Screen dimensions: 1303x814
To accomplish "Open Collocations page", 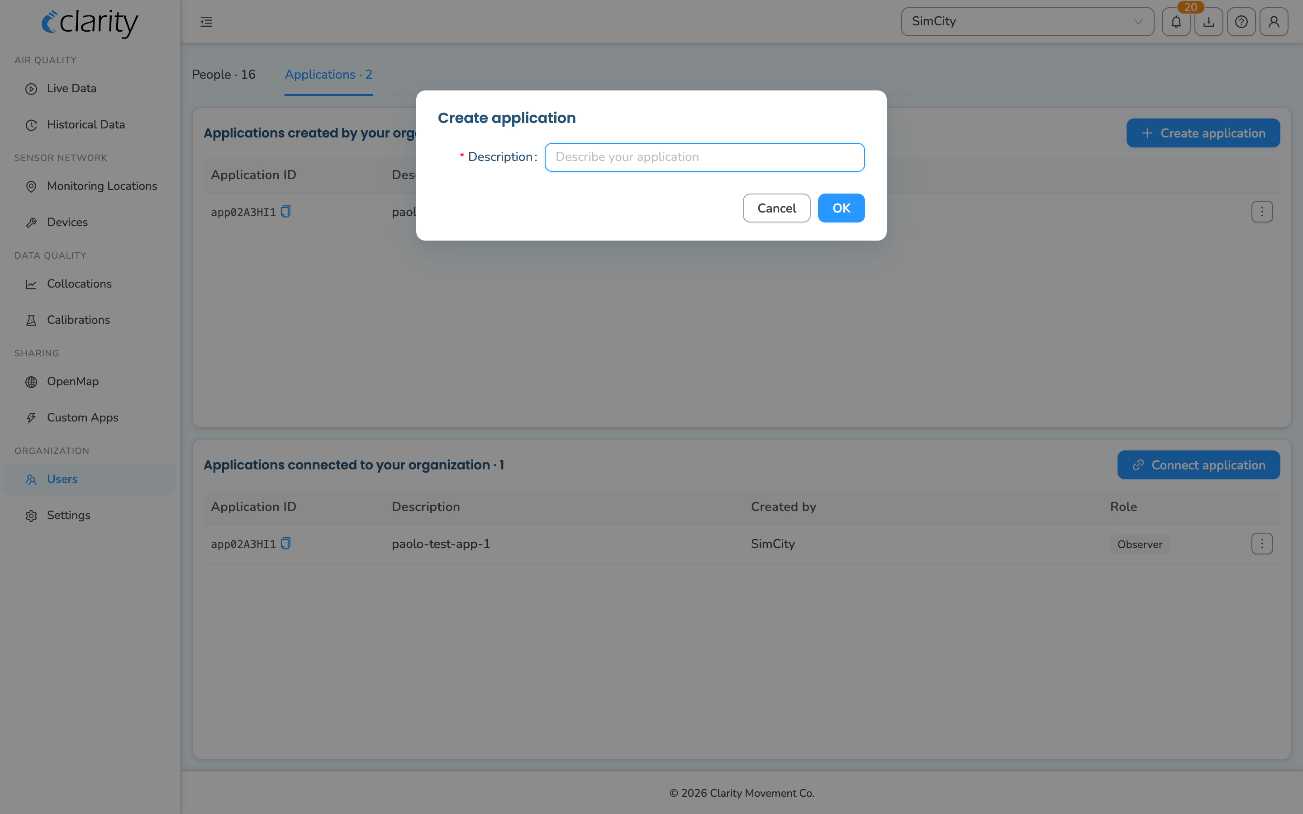I will pos(90,284).
